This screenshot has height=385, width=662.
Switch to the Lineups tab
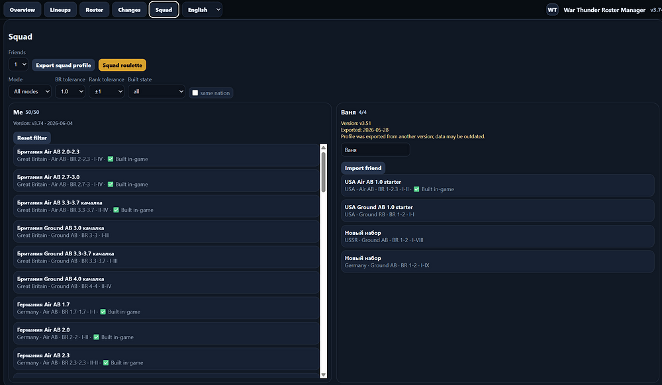point(60,10)
